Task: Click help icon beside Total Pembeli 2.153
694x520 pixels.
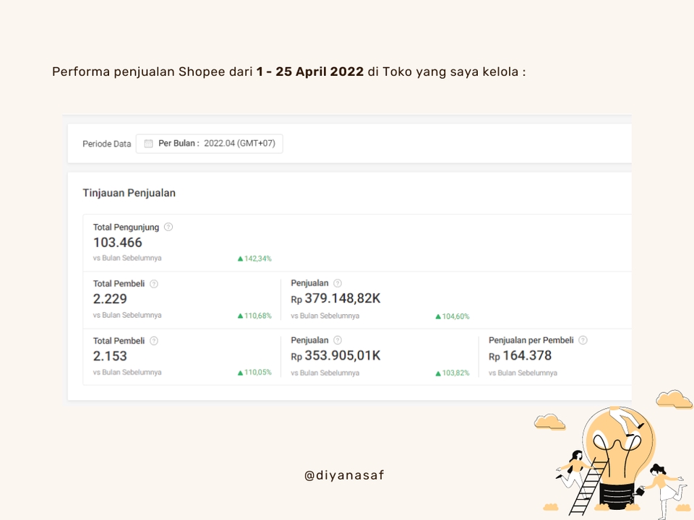Action: [153, 341]
